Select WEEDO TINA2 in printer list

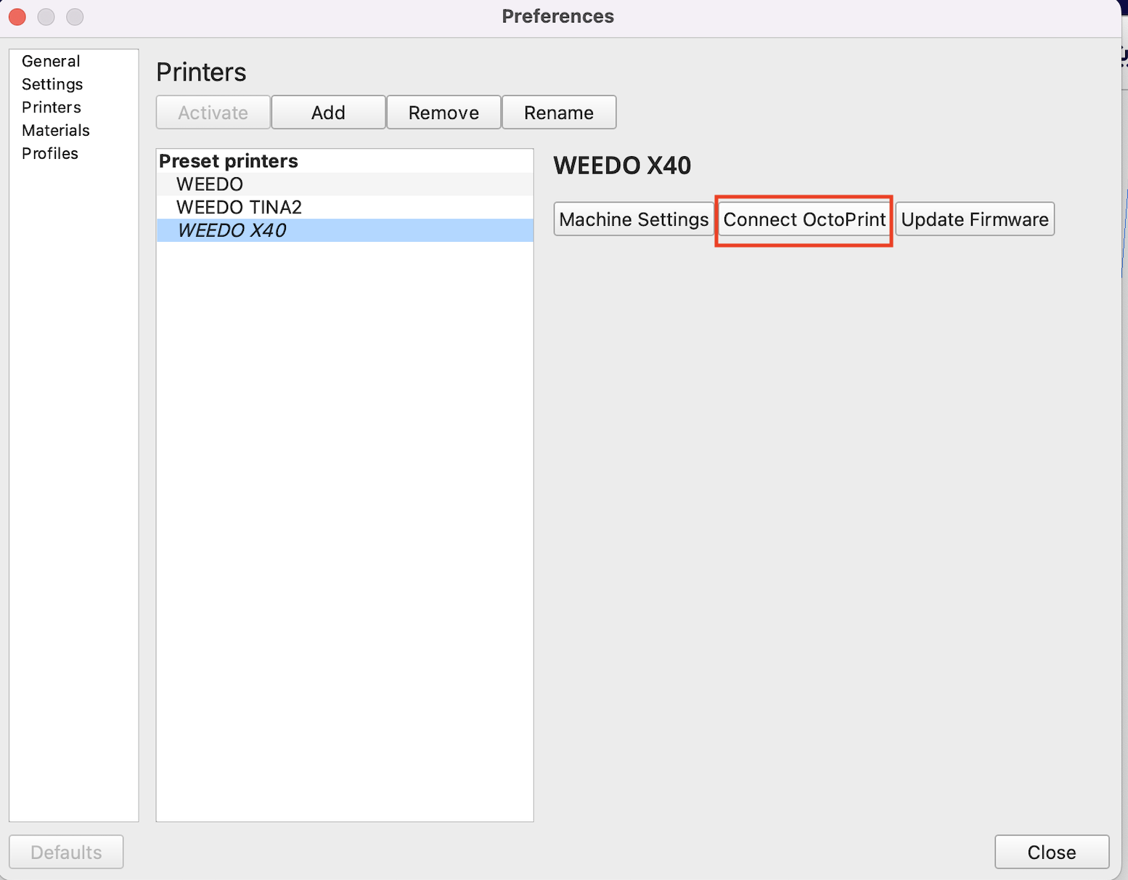point(345,208)
